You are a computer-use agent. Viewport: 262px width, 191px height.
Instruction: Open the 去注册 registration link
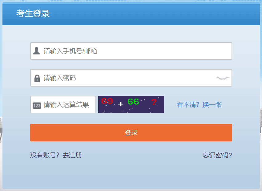click(x=72, y=155)
